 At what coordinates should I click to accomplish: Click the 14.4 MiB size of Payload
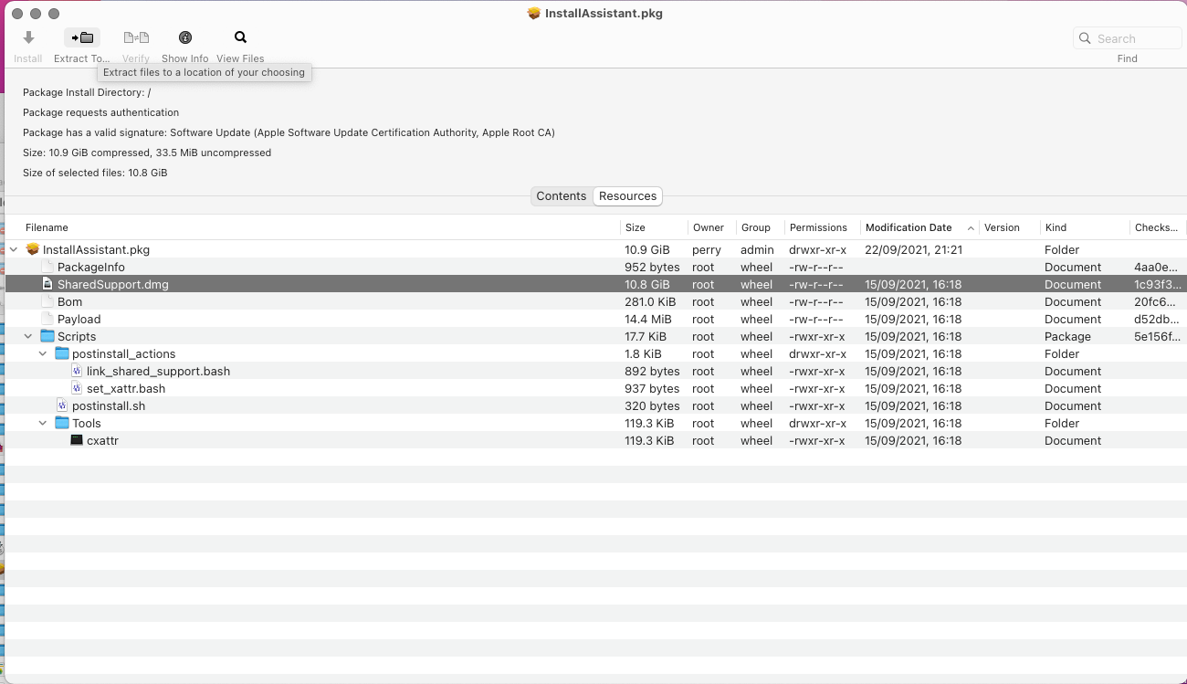(x=648, y=319)
